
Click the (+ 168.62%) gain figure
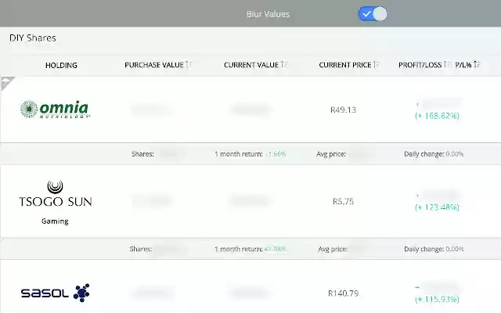[x=437, y=116]
